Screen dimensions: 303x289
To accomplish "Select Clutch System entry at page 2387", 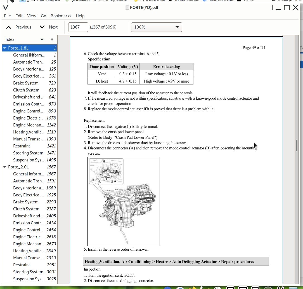I will tap(26, 209).
